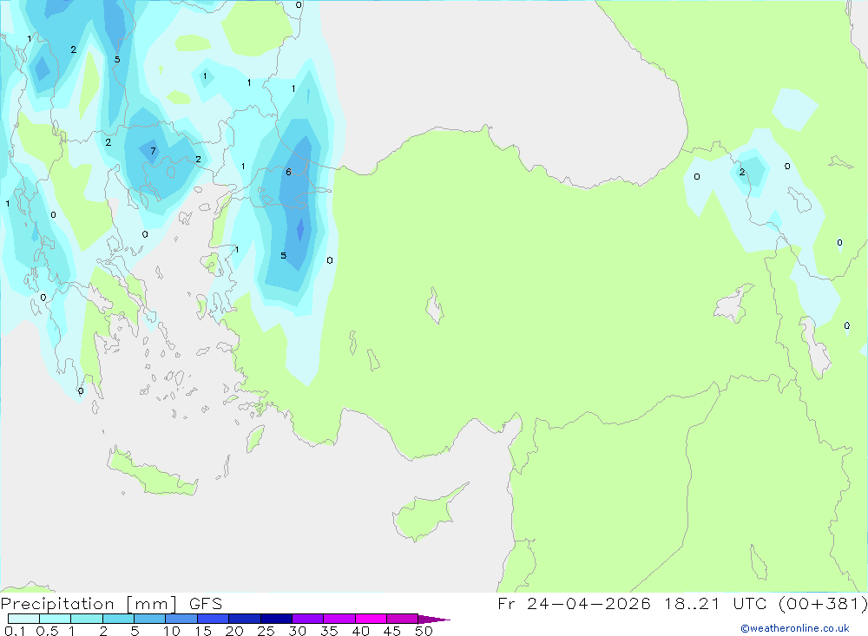Click the legend tick label '50'

coord(424,631)
